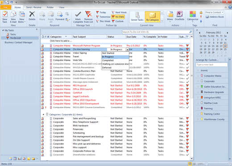Switch to the Send / Receive tab

coord(34,7)
